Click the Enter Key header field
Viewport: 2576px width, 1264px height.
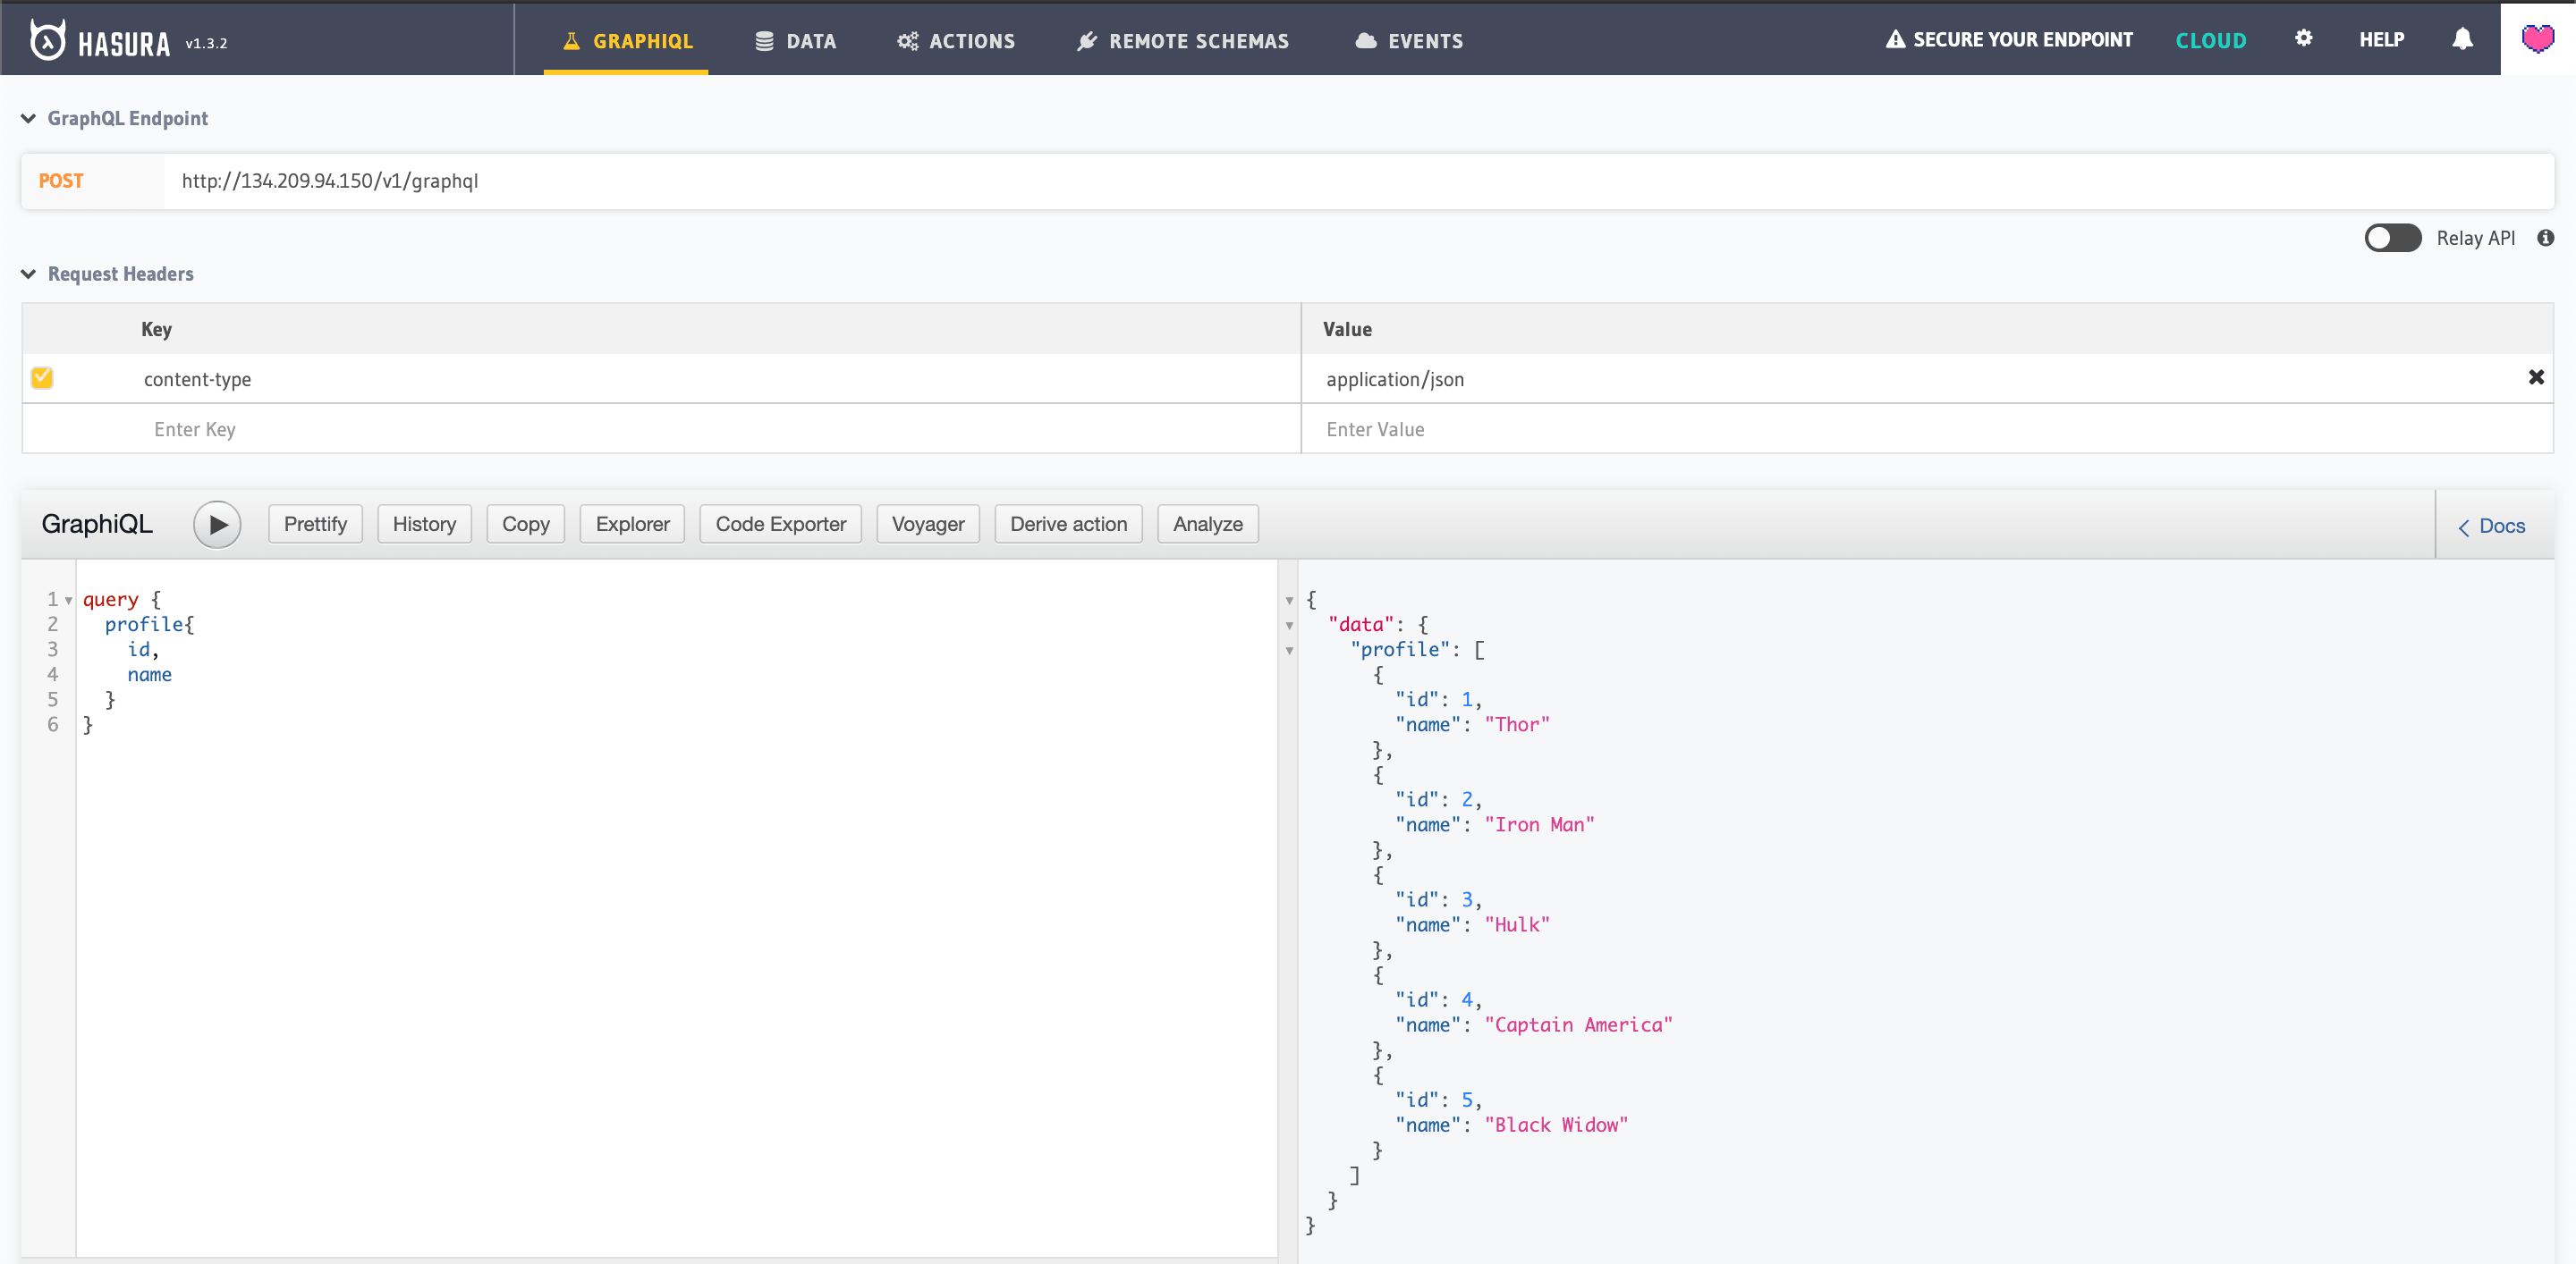click(195, 429)
